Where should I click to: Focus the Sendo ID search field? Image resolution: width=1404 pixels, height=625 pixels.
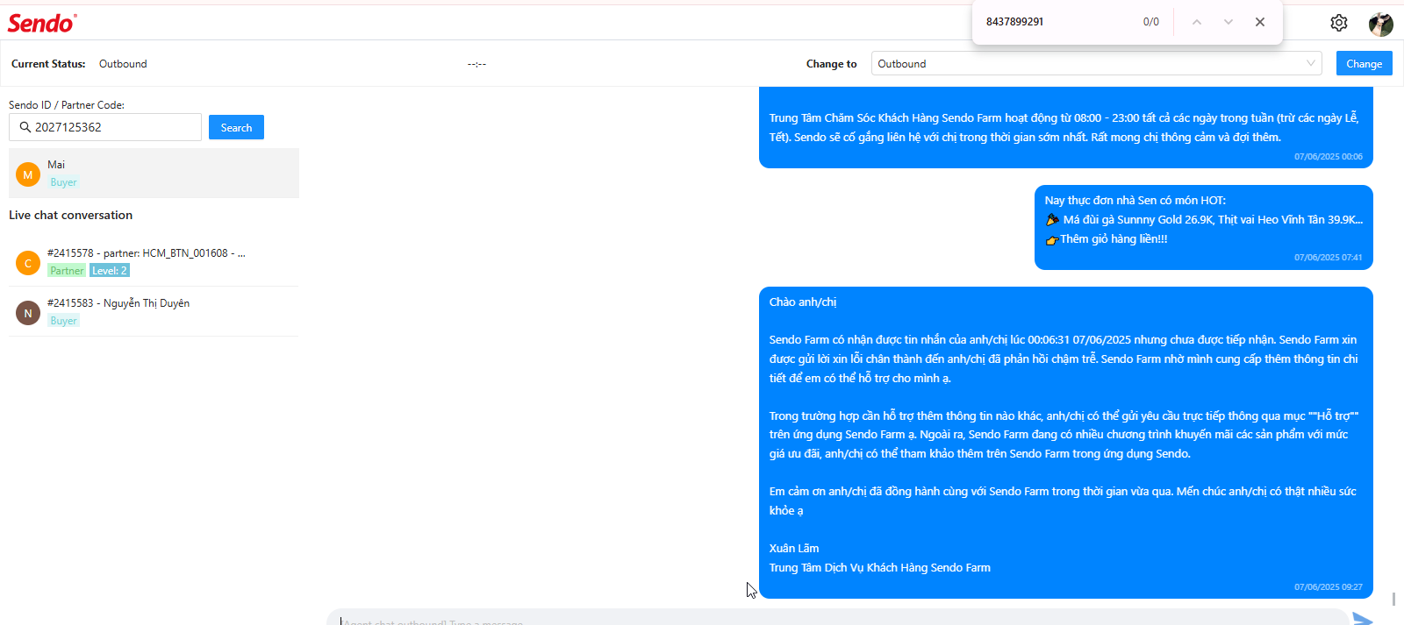105,127
